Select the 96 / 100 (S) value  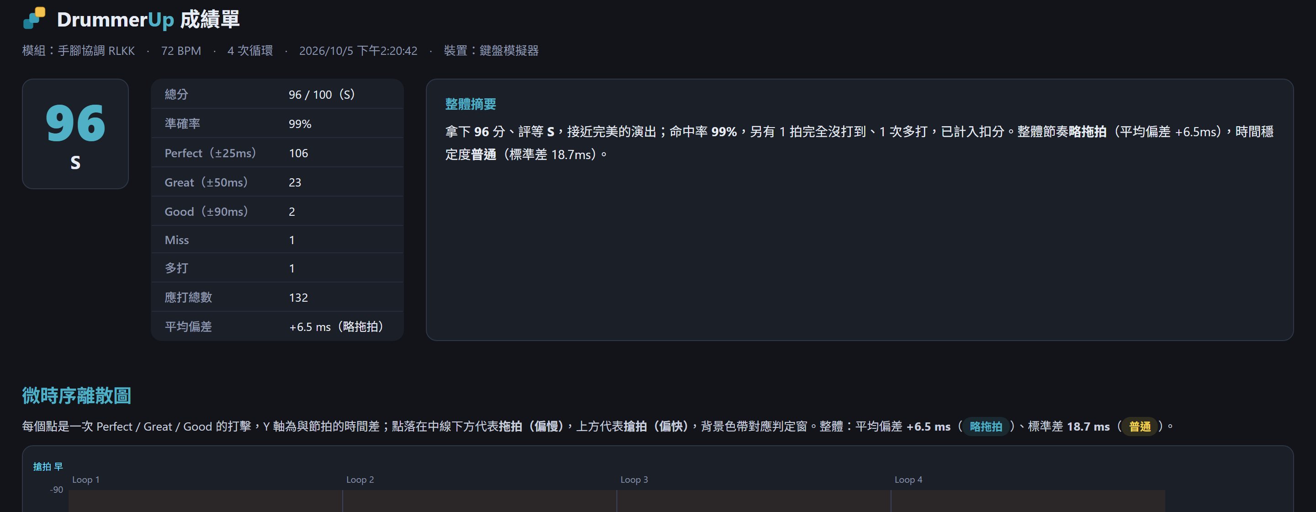(322, 94)
